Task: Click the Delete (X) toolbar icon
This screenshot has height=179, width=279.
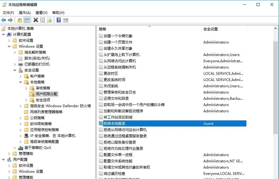Action: [36, 20]
